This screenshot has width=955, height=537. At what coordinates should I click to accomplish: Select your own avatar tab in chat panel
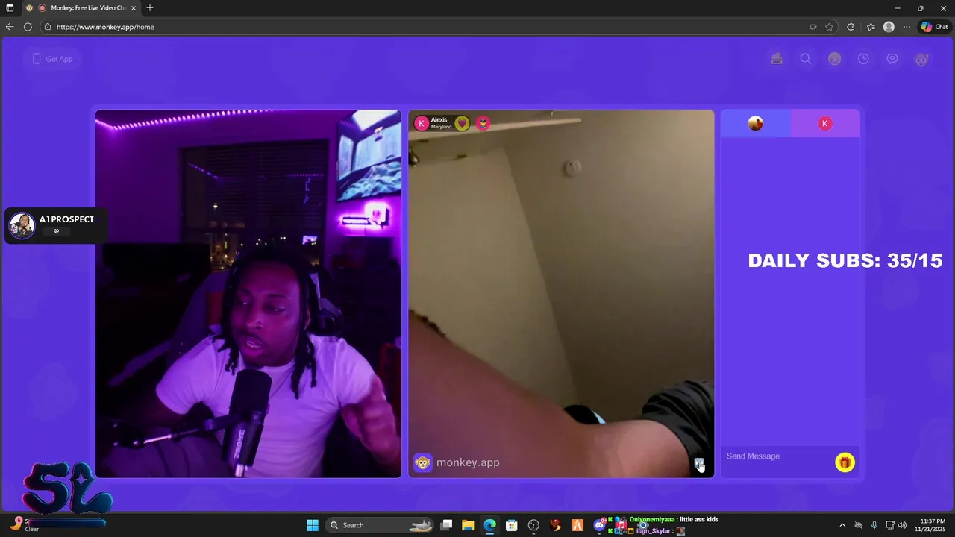[x=756, y=124]
